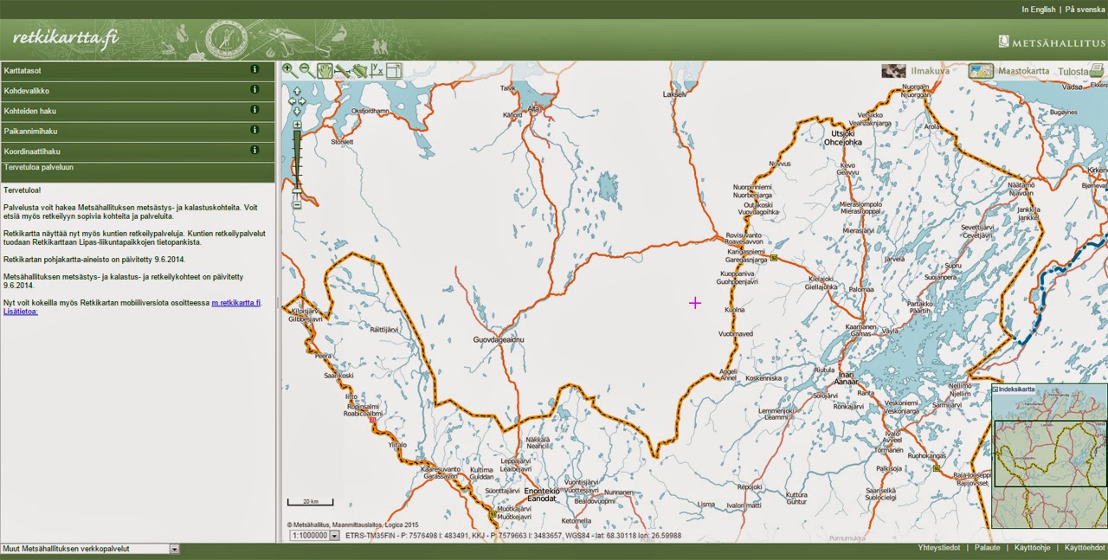The width and height of the screenshot is (1108, 560).
Task: Select the zoom out magnifier tool
Action: pyautogui.click(x=307, y=70)
